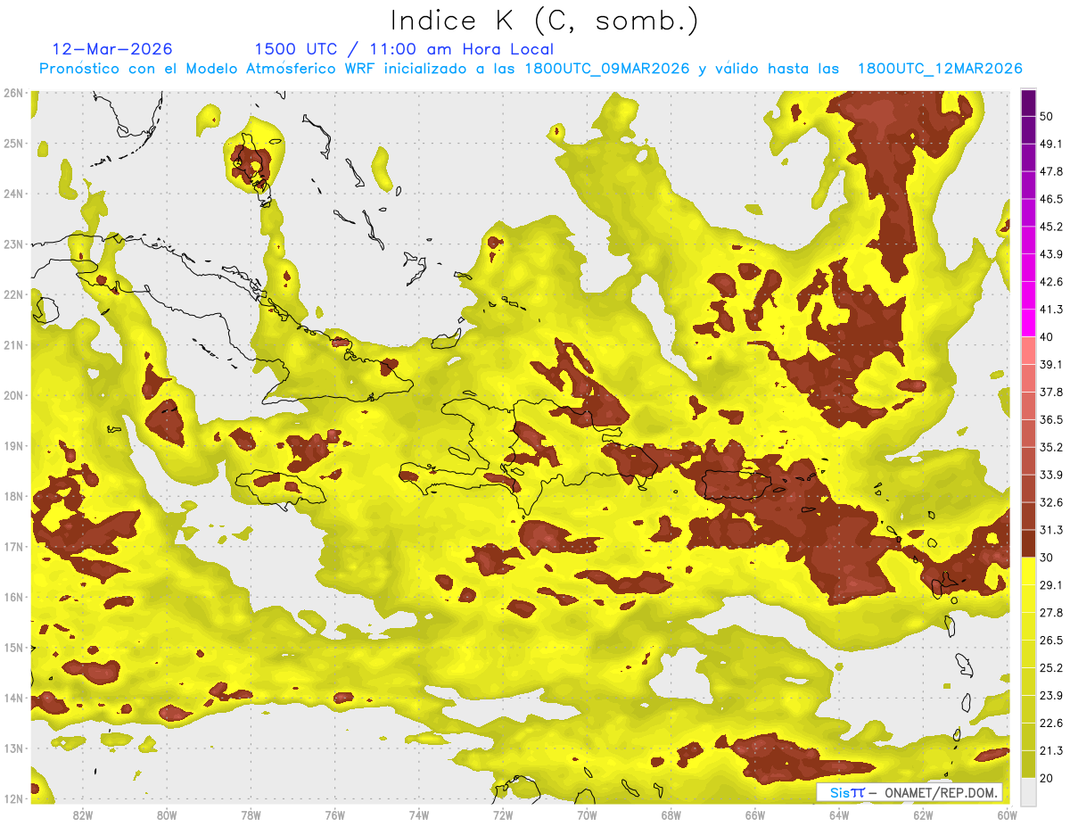1070x827 pixels.
Task: Select the magenta colorbar segment between 41.3 and 42.6
Action: (x=1028, y=296)
